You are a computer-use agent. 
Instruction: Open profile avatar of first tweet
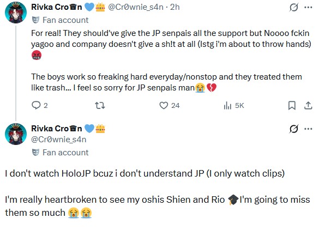click(x=16, y=13)
